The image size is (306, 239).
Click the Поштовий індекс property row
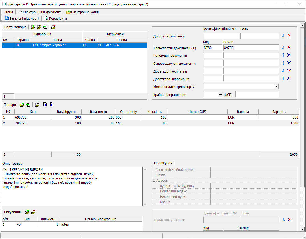[225, 191]
